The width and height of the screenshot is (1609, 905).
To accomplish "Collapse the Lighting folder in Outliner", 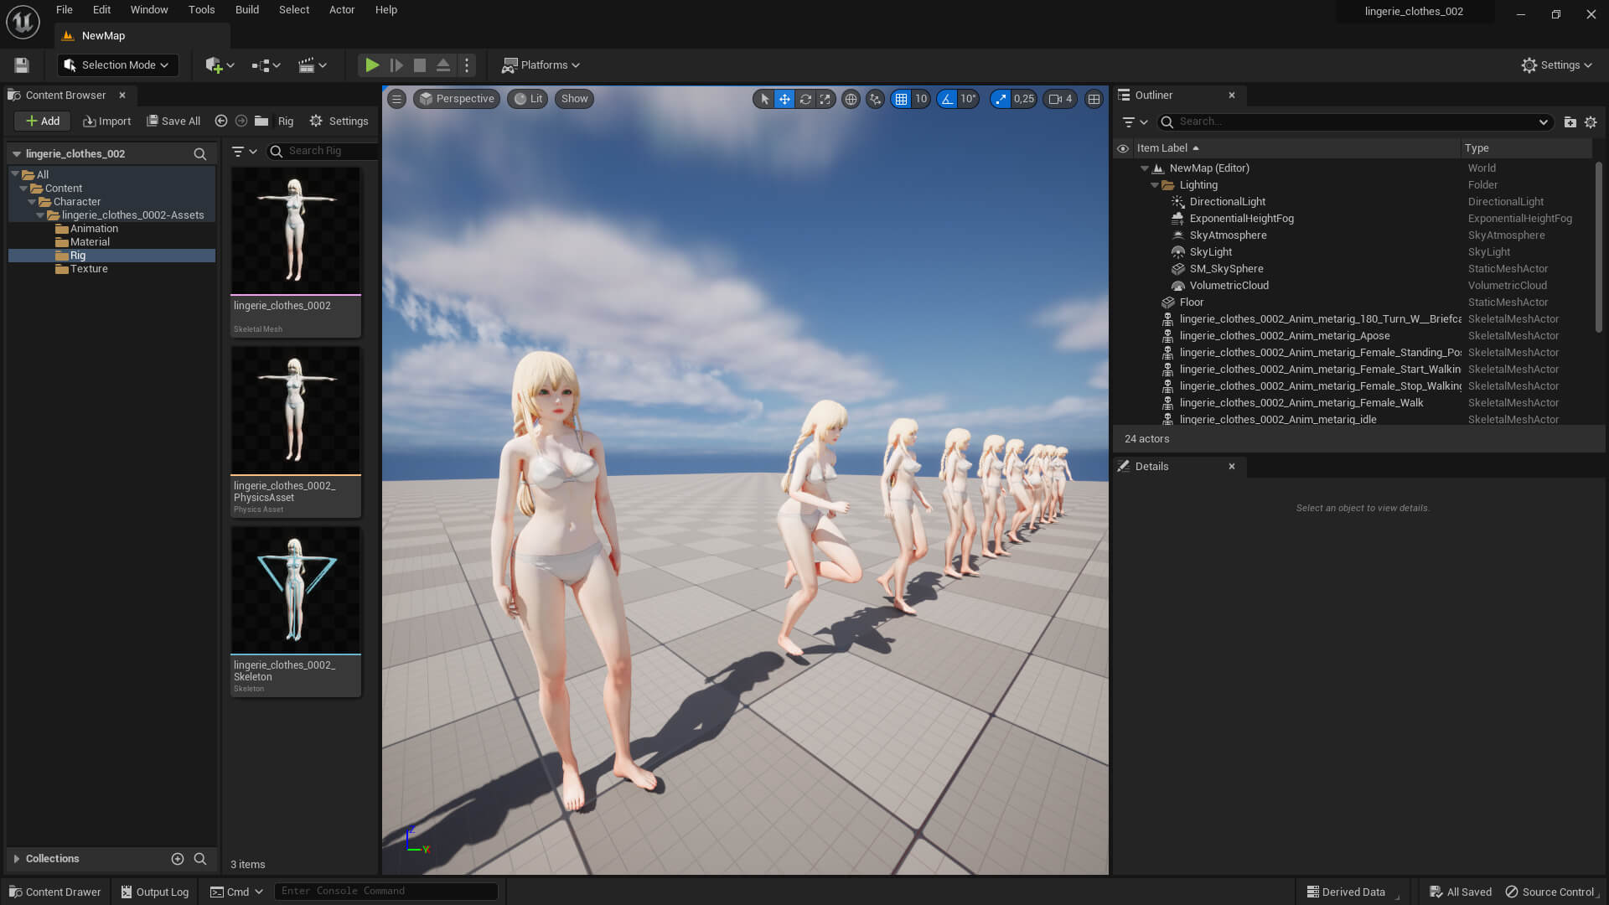I will click(1155, 185).
